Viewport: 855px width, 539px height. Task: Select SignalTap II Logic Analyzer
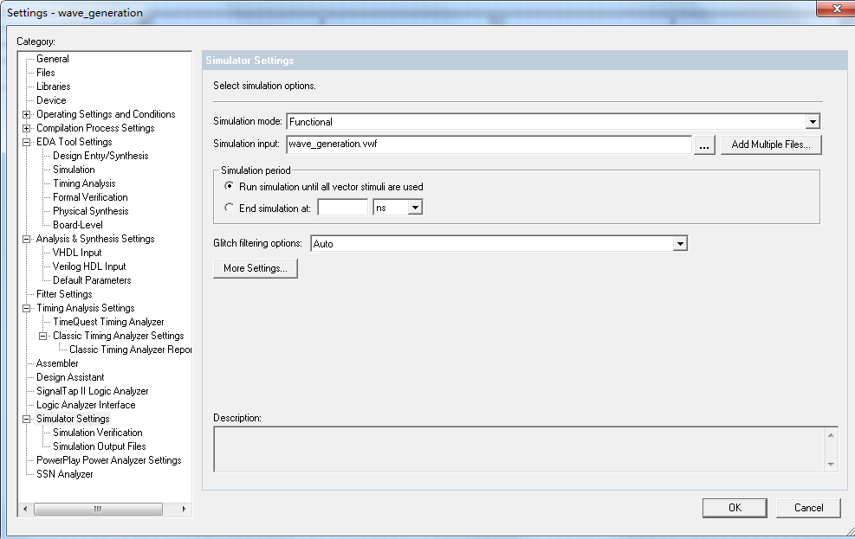(x=92, y=391)
